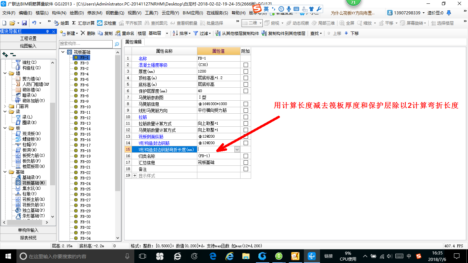The image size is (468, 263).
Task: Click the expand-all plus icon in navigator
Action: [x=5, y=54]
